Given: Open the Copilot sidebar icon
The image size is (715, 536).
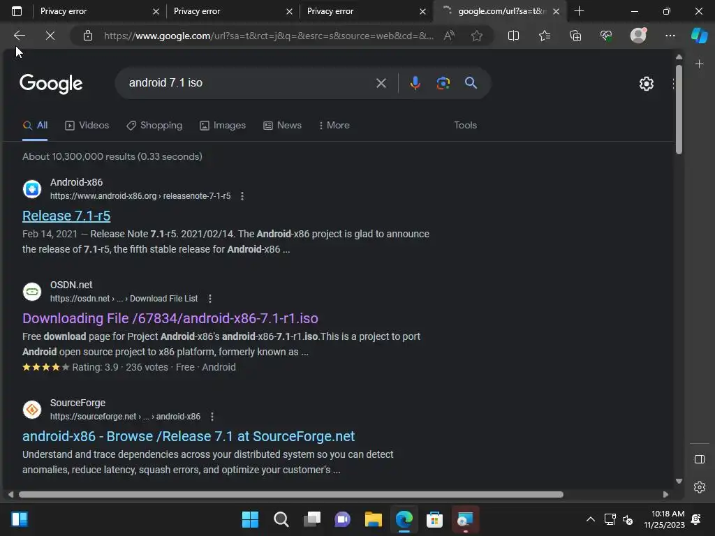Looking at the screenshot, I should click(700, 36).
